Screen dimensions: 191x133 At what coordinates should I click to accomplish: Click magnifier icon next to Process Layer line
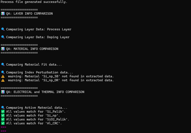coord(3,29)
